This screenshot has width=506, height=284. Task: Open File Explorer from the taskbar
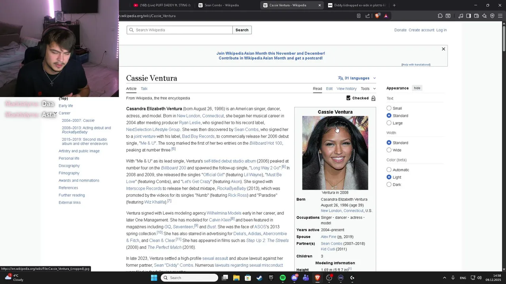point(236,278)
